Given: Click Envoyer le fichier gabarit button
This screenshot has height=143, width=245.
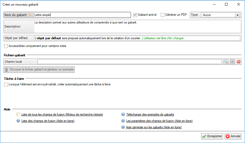Looking at the screenshot, I should point(39,70).
